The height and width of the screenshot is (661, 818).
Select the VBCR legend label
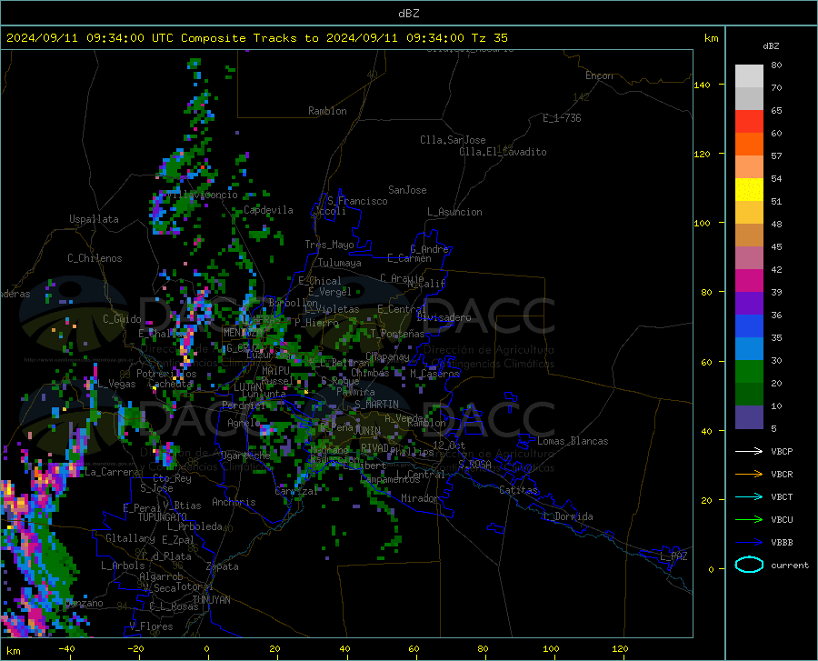pyautogui.click(x=782, y=475)
